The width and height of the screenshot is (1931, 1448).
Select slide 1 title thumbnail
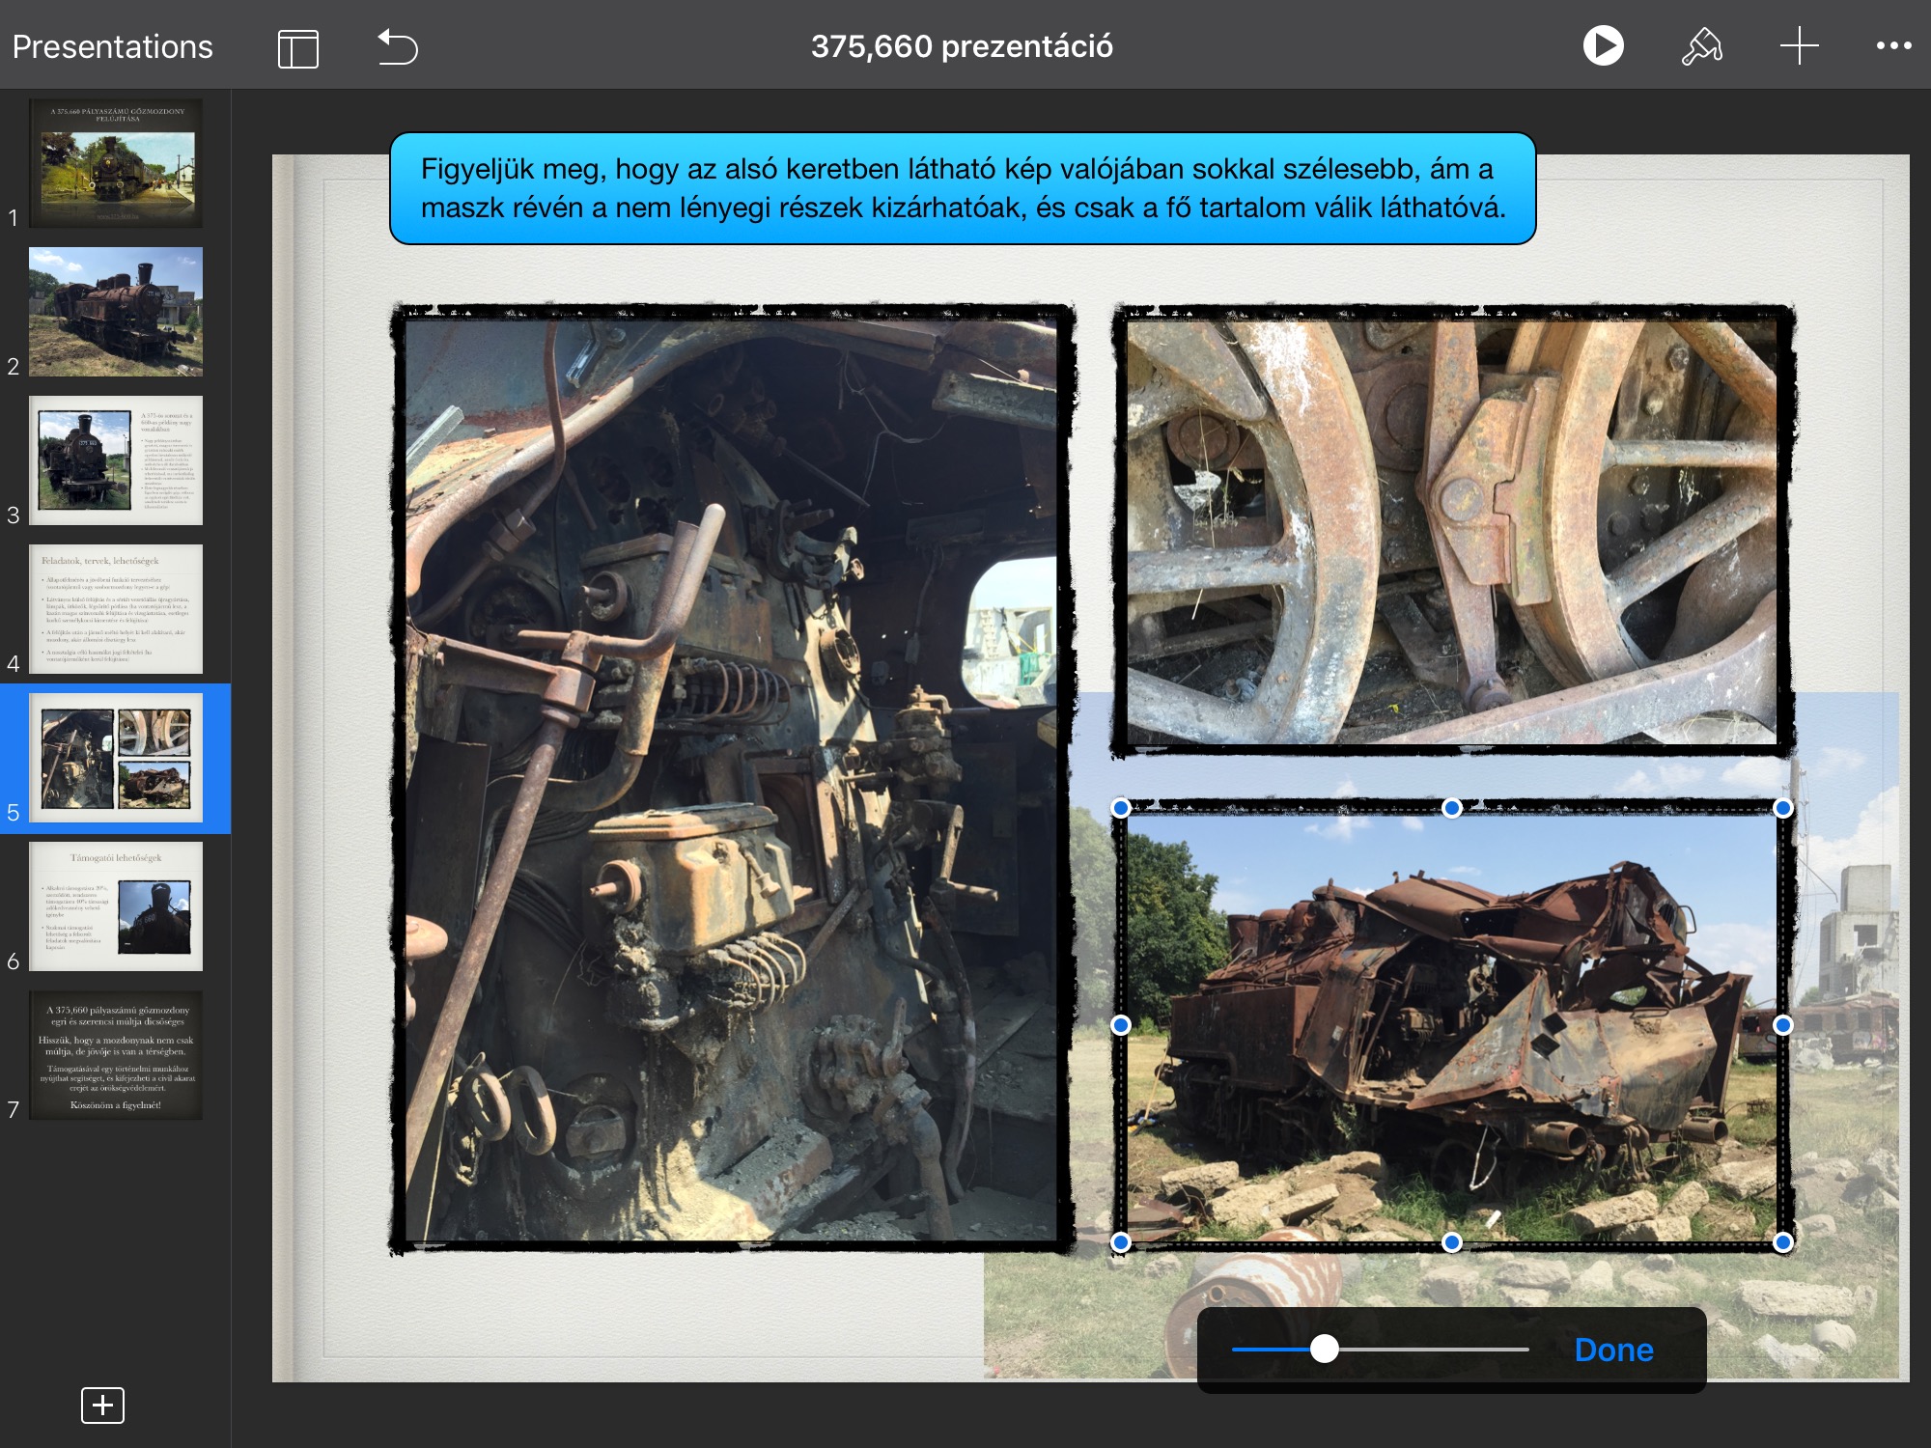pos(116,162)
